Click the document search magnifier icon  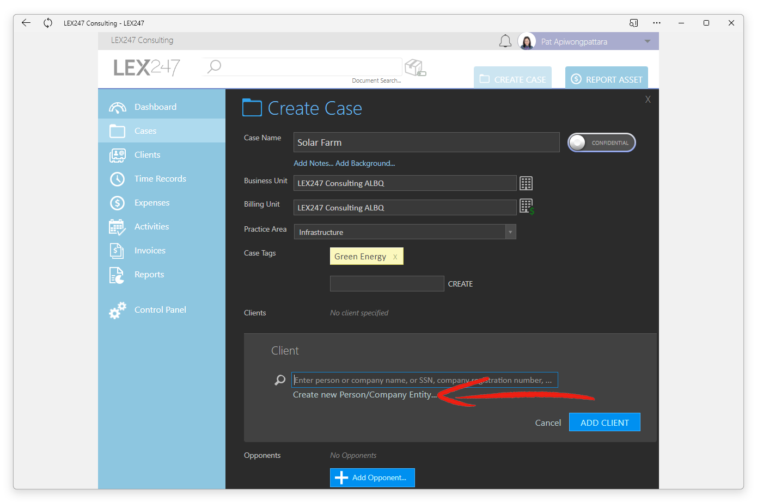[215, 66]
